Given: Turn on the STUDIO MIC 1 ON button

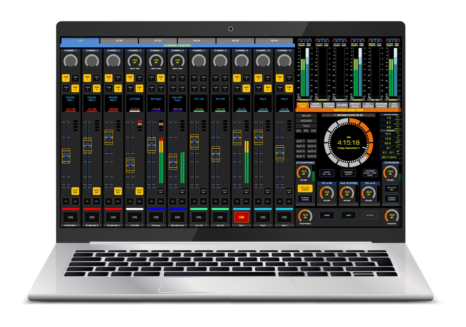Looking at the screenshot, I should pos(71,217).
